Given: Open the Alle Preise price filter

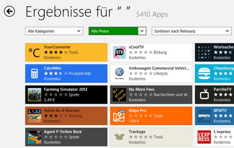Looking at the screenshot, I should point(117,31).
